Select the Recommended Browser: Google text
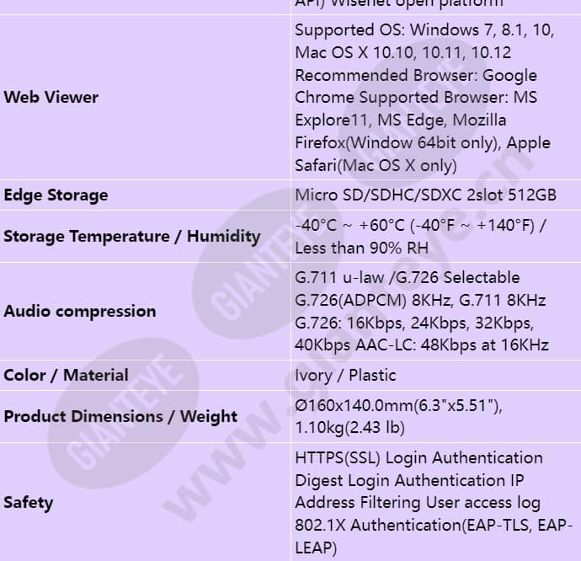 [416, 76]
